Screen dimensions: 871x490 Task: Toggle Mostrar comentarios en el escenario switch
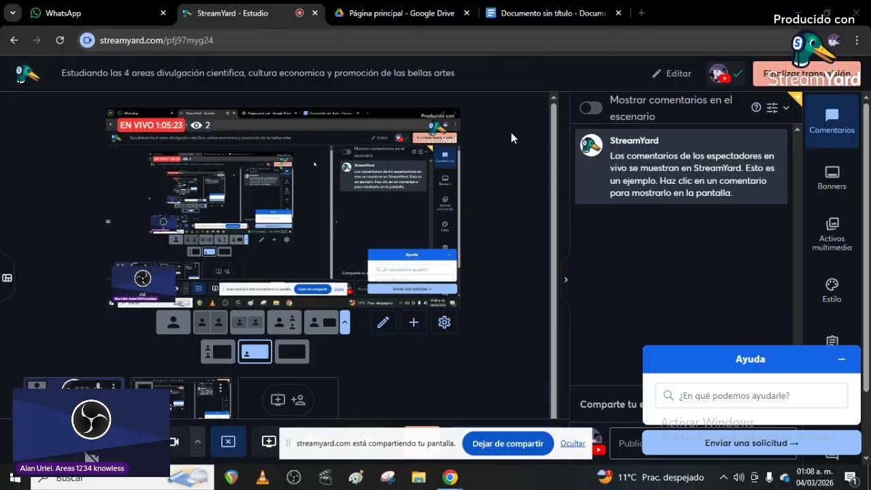(591, 108)
